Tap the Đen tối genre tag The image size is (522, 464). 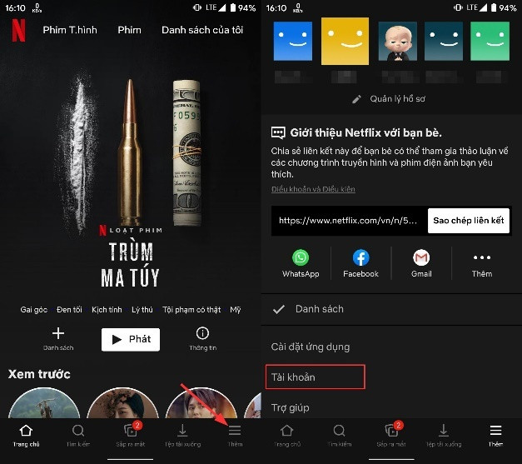[69, 310]
